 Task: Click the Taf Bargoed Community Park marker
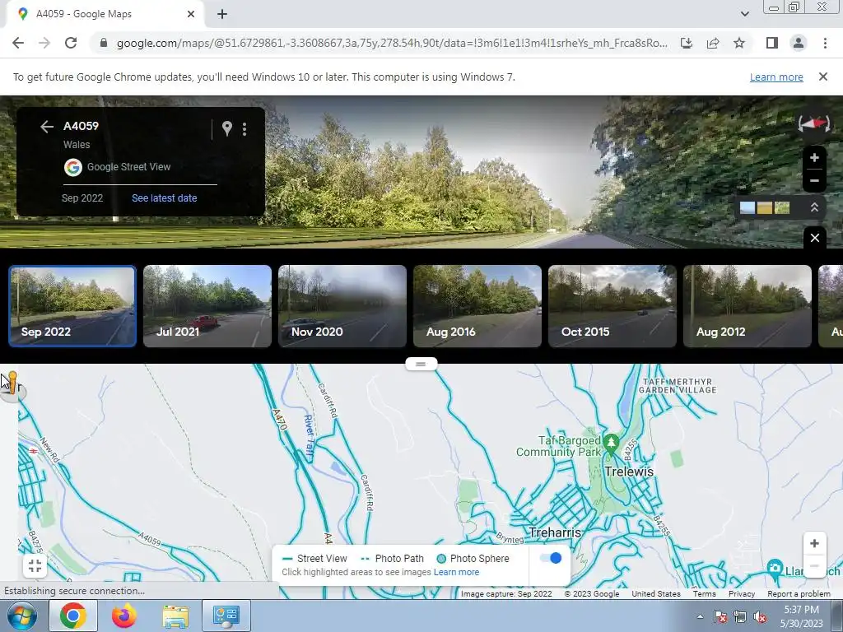(611, 444)
